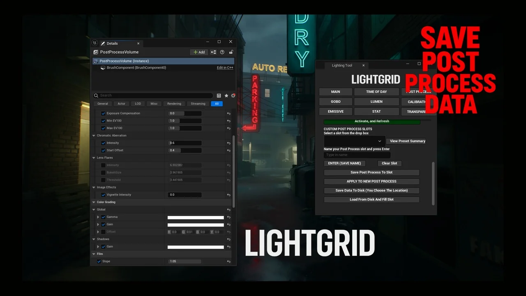The width and height of the screenshot is (526, 296).
Task: Click the Type in name input field
Action: [x=357, y=155]
